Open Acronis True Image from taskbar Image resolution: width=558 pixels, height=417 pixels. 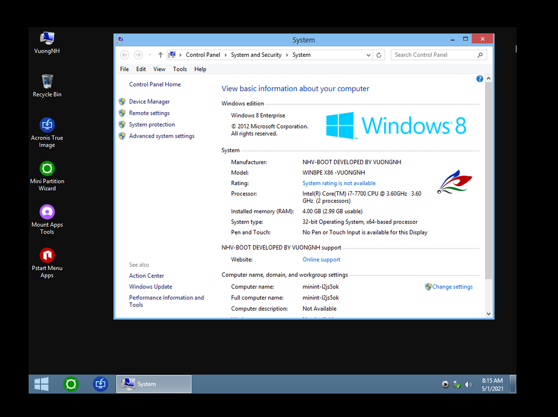(x=100, y=384)
